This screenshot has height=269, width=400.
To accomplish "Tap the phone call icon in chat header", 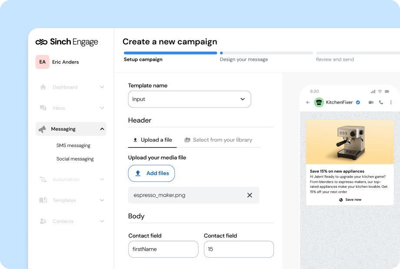I will tap(381, 102).
